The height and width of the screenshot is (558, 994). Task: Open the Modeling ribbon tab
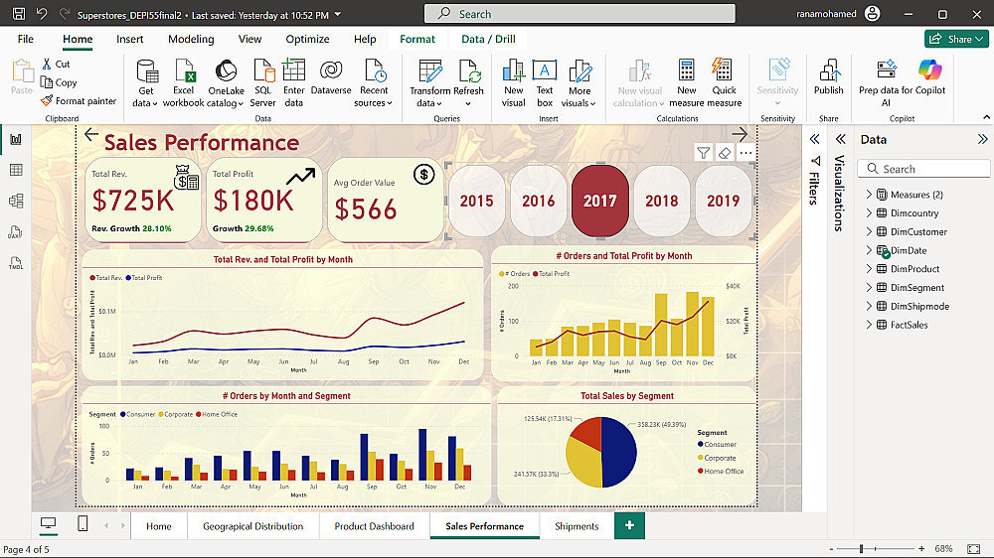point(191,39)
